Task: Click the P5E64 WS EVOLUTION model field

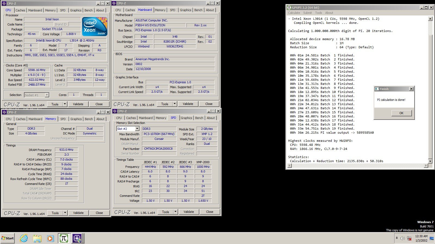Action: (160, 25)
